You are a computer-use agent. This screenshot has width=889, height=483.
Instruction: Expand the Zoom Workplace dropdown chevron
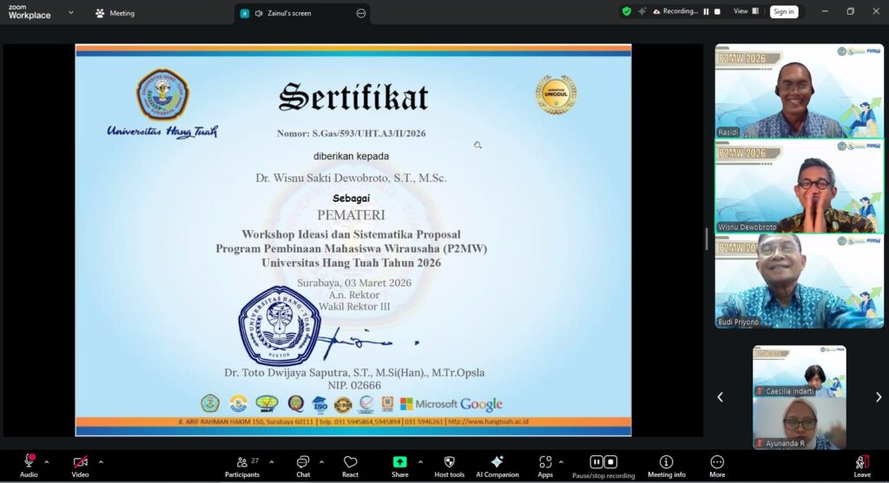pyautogui.click(x=70, y=13)
